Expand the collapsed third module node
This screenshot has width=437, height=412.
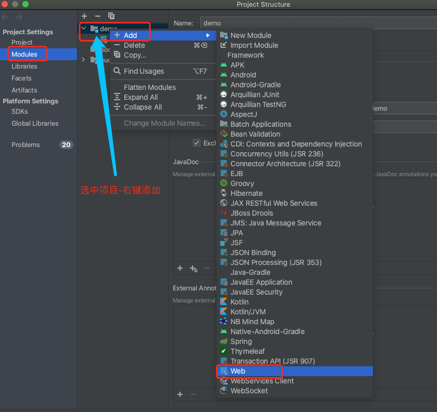[83, 60]
